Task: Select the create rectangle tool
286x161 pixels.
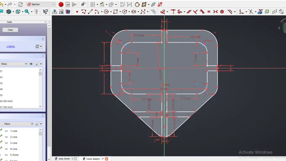Action: 115,12
